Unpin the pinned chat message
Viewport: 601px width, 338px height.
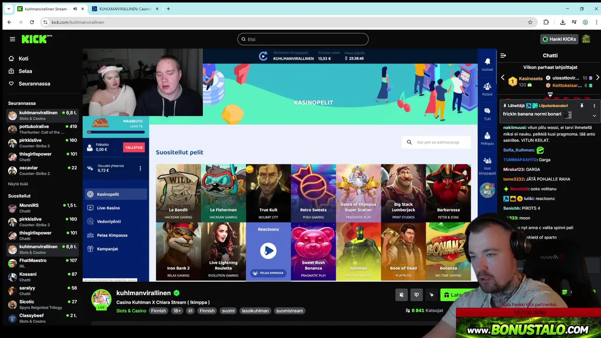point(581,106)
